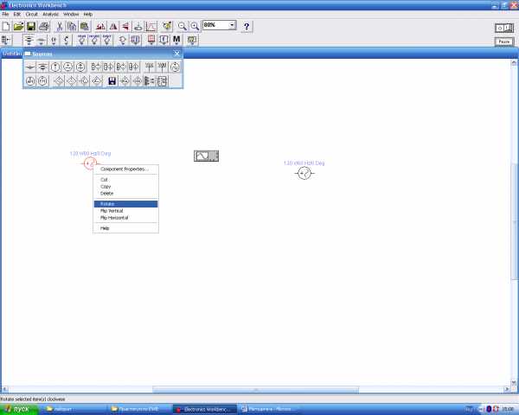Select the oscilloscope instrument on canvas
Screen dimensions: 519x415
tap(206, 156)
